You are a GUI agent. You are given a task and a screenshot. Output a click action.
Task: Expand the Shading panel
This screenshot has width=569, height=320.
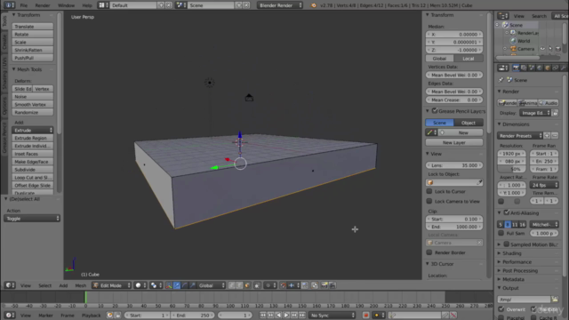point(512,253)
